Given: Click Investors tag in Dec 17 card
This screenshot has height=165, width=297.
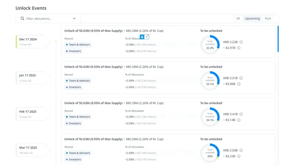Looking at the screenshot, I should [74, 51].
